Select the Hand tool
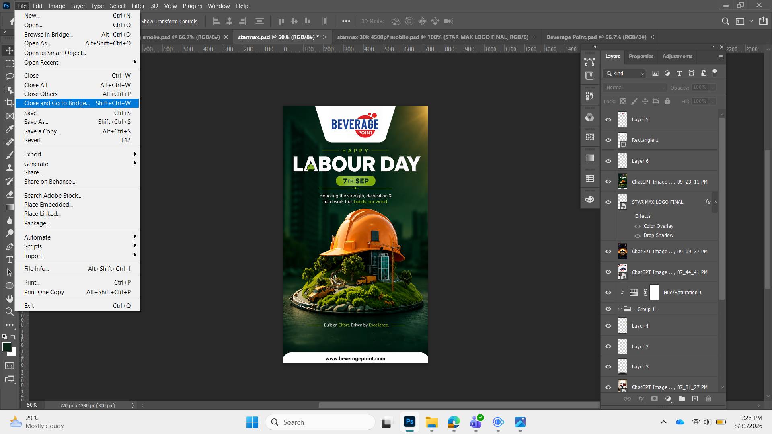Viewport: 772px width, 434px height. pyautogui.click(x=9, y=298)
